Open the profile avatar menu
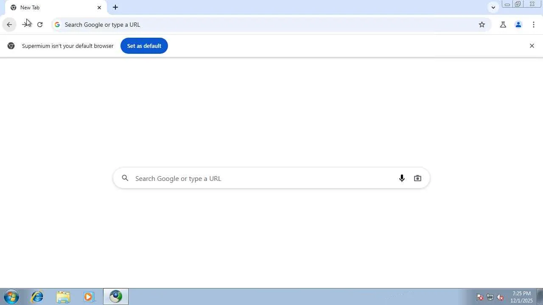 pos(518,25)
